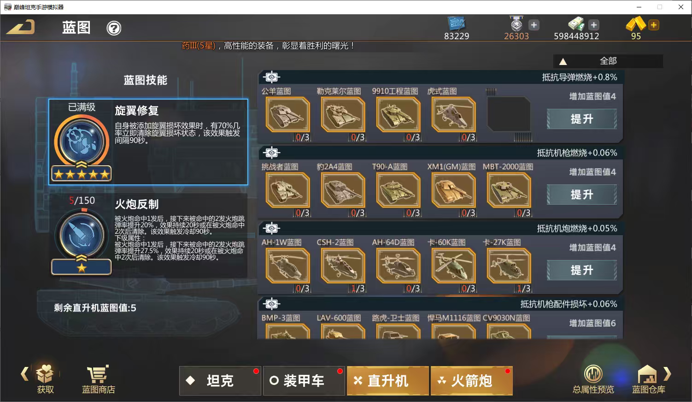Click left chevron next to 获取
This screenshot has height=402, width=692.
point(24,373)
